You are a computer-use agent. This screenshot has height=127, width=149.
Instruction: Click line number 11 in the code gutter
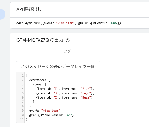pyautogui.click(x=22, y=119)
